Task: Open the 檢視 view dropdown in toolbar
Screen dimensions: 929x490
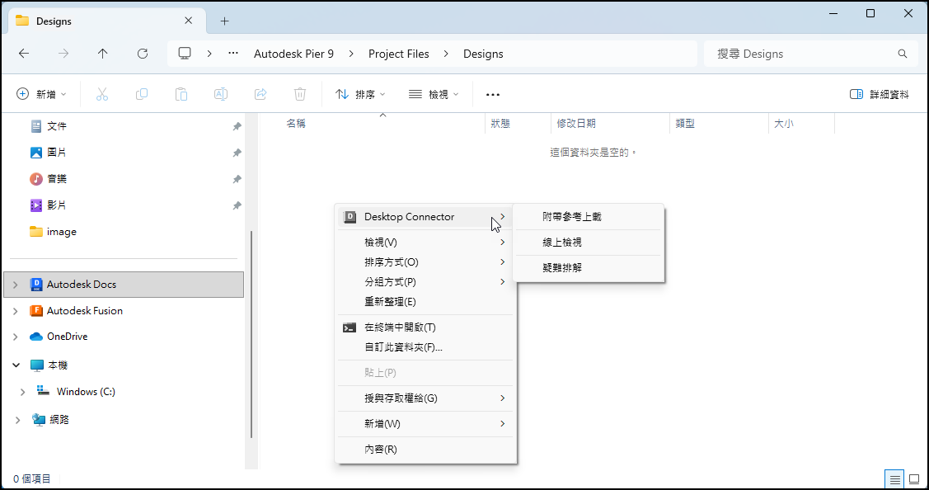Action: (x=434, y=94)
